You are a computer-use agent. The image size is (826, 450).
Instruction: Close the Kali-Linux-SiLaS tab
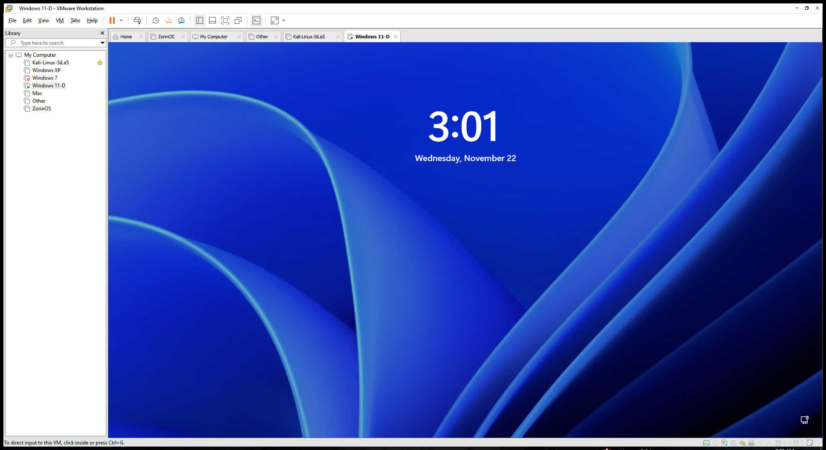tap(338, 37)
